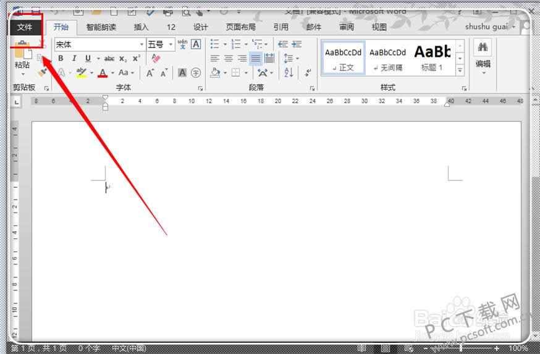Switch to the 引用 tab

coord(281,27)
